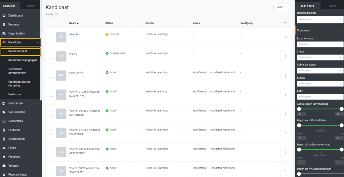The width and height of the screenshot is (344, 177).
Task: Click the Declaraties clock icon
Action: pyautogui.click(x=4, y=121)
